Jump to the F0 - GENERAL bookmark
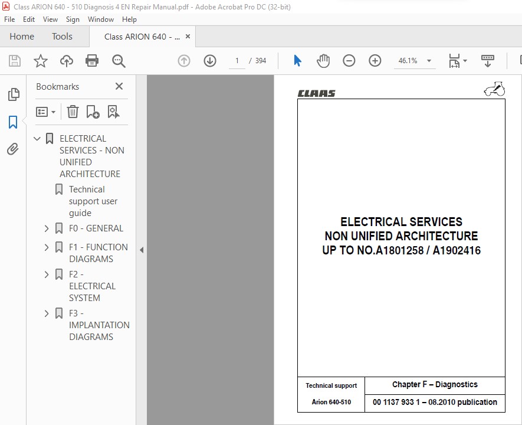The height and width of the screenshot is (425, 522). [96, 228]
